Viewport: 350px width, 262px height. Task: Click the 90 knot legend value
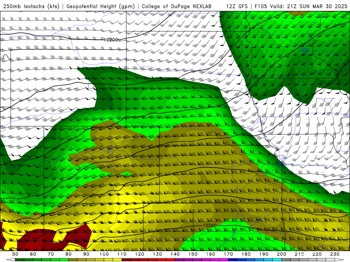86,254
